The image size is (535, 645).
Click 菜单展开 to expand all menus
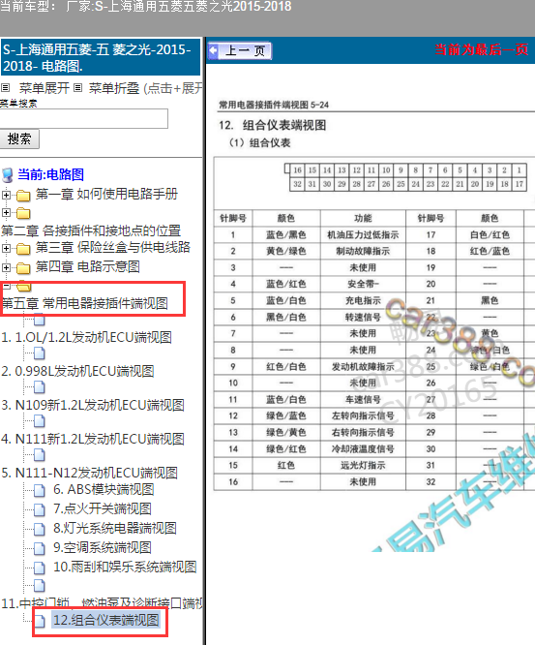click(x=45, y=88)
